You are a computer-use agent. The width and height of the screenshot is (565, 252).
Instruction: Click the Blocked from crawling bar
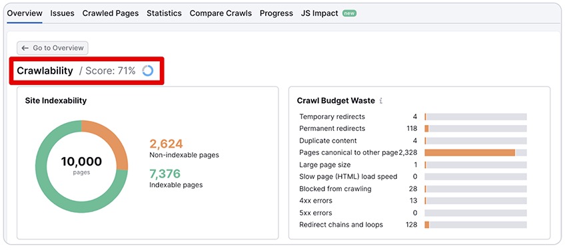pyautogui.click(x=476, y=189)
